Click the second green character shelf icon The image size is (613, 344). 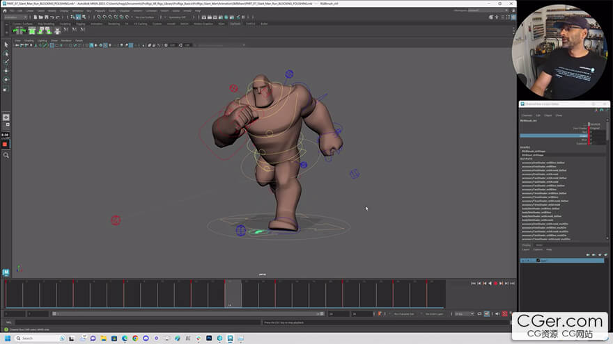tap(32, 31)
